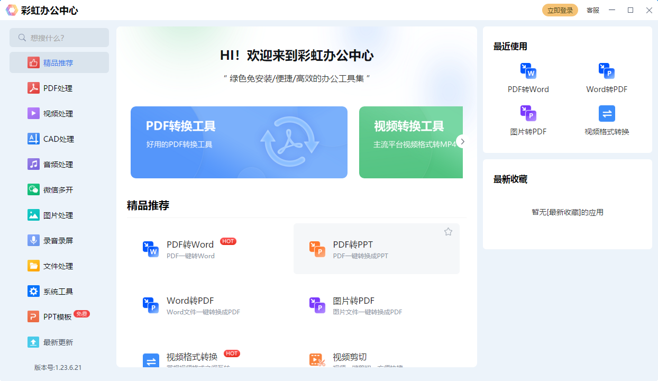Click 图片转PDF icon in 最近使用
The height and width of the screenshot is (381, 658).
(x=528, y=113)
